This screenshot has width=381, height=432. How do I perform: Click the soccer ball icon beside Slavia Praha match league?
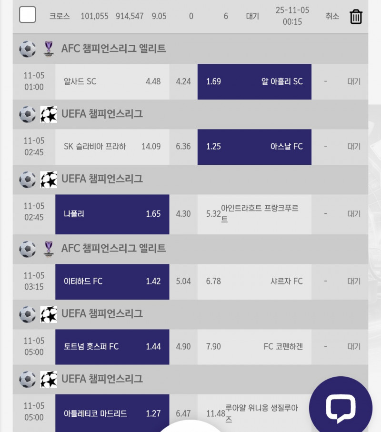(28, 114)
